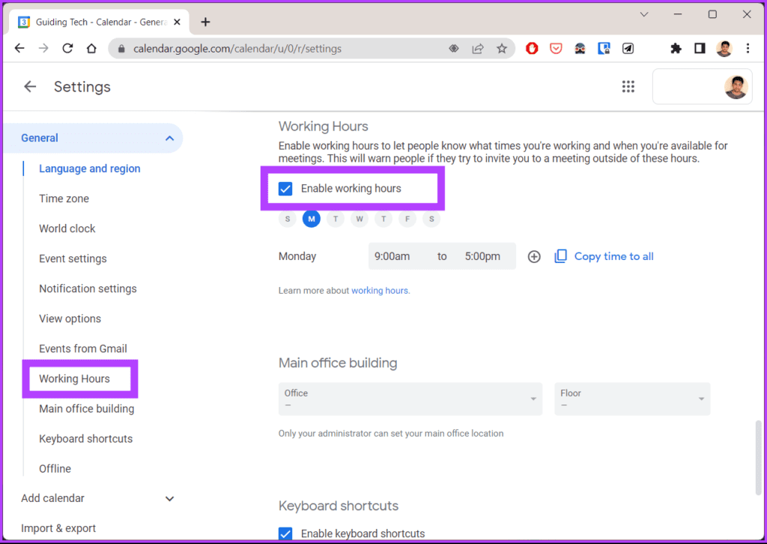This screenshot has height=544, width=767.
Task: Open View options in sidebar
Action: pos(70,318)
